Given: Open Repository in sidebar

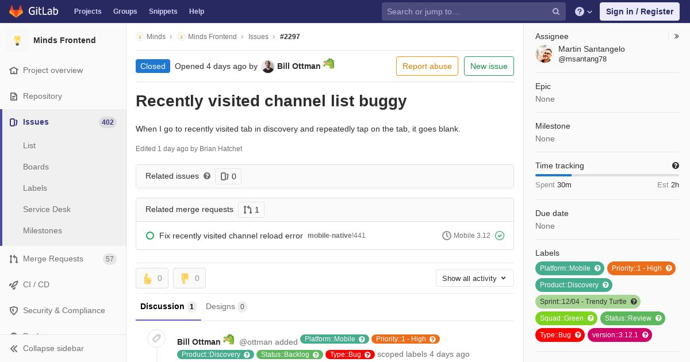Looking at the screenshot, I should click(x=43, y=96).
